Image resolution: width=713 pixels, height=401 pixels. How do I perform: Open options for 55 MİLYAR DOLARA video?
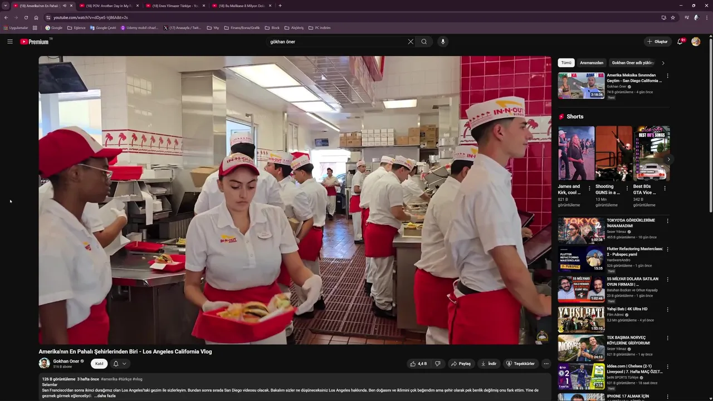click(x=667, y=280)
